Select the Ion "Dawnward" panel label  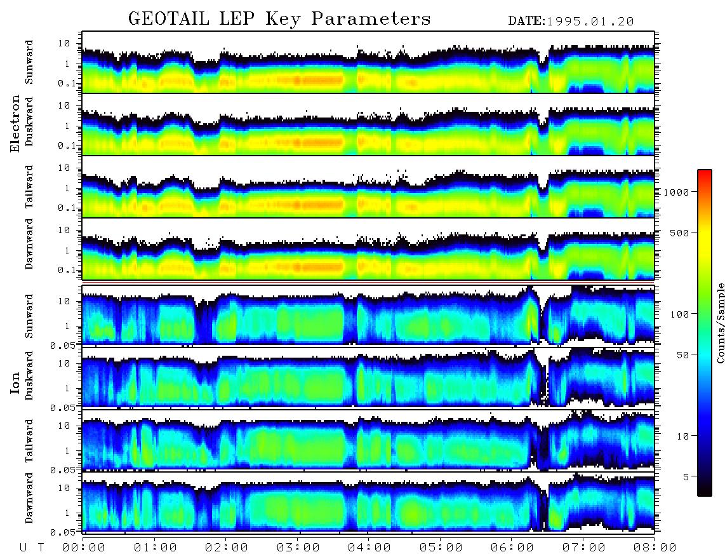coord(29,498)
